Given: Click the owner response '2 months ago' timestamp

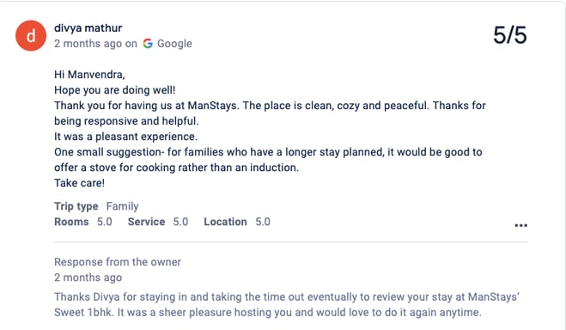Looking at the screenshot, I should click(x=88, y=278).
